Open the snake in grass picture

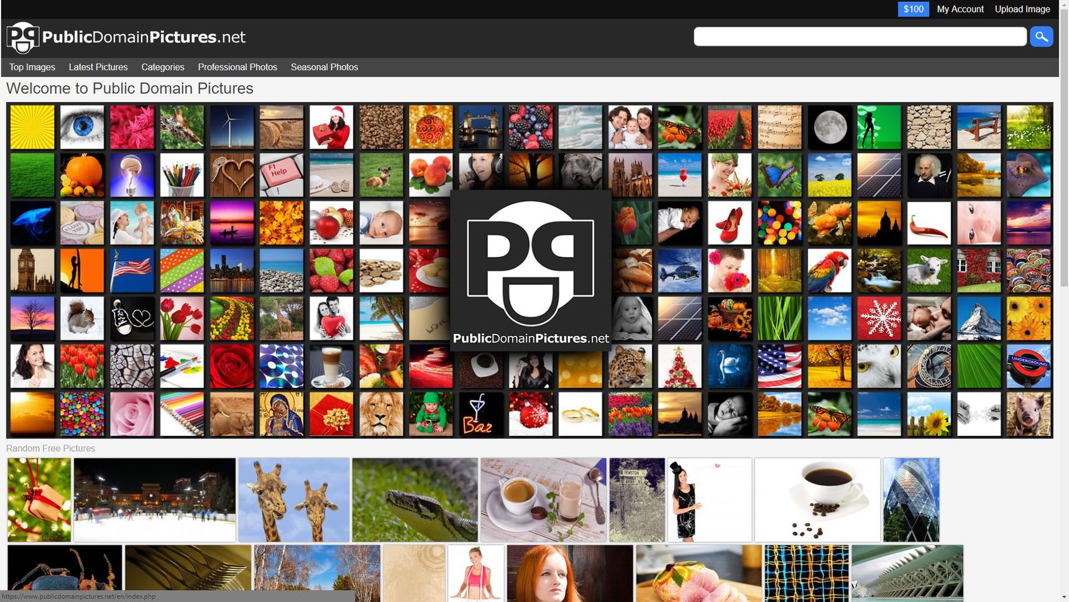tap(415, 500)
